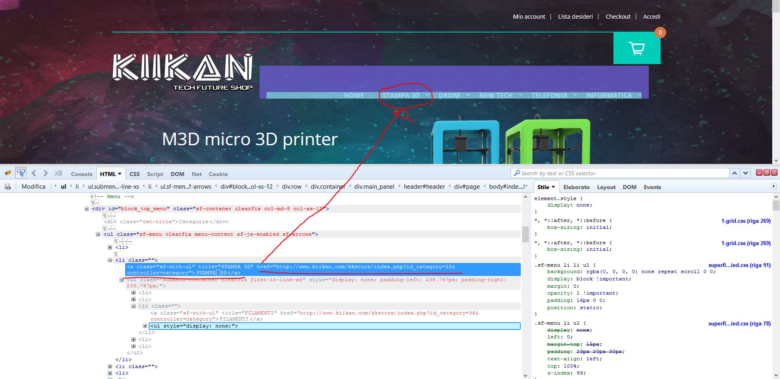780x379 pixels.
Task: Select the FILAMENTI anchor node
Action: pyautogui.click(x=314, y=316)
